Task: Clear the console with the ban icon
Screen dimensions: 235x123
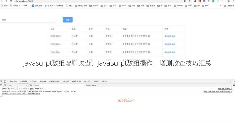Action: coord(5,85)
